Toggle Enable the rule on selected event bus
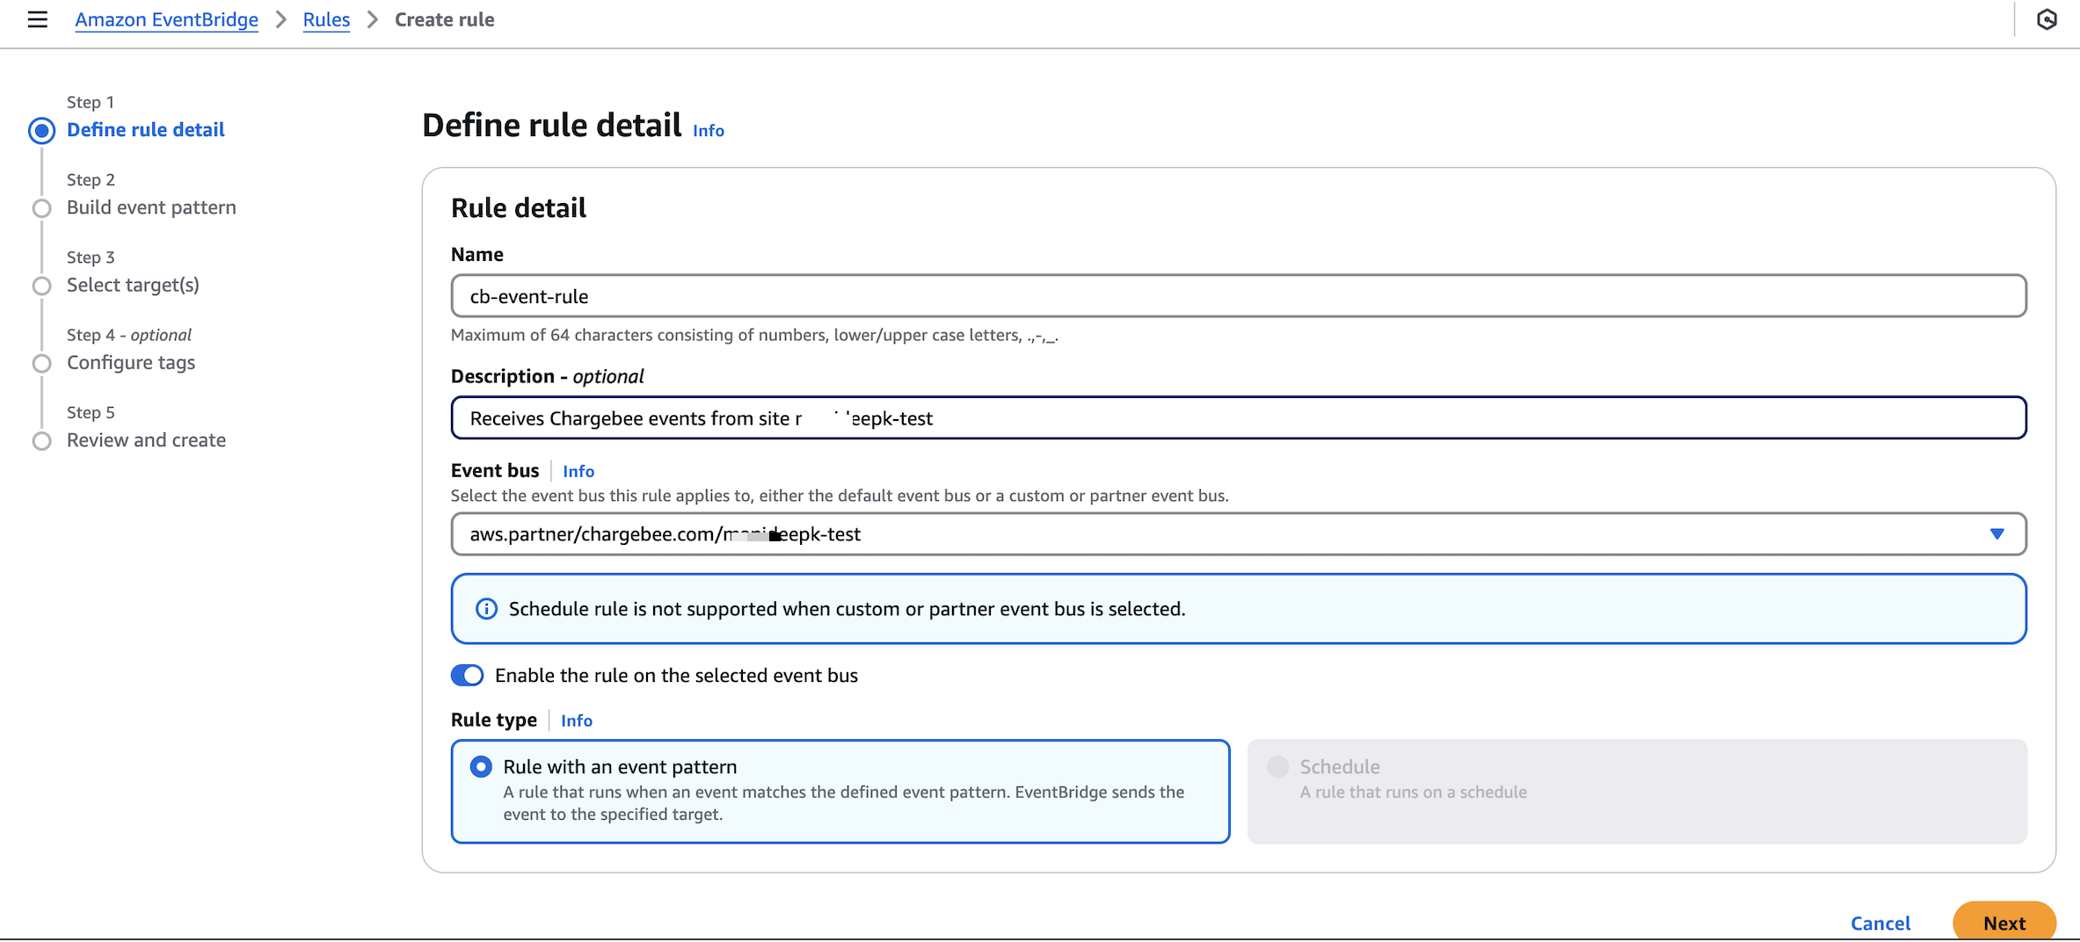This screenshot has width=2080, height=942. coord(467,675)
